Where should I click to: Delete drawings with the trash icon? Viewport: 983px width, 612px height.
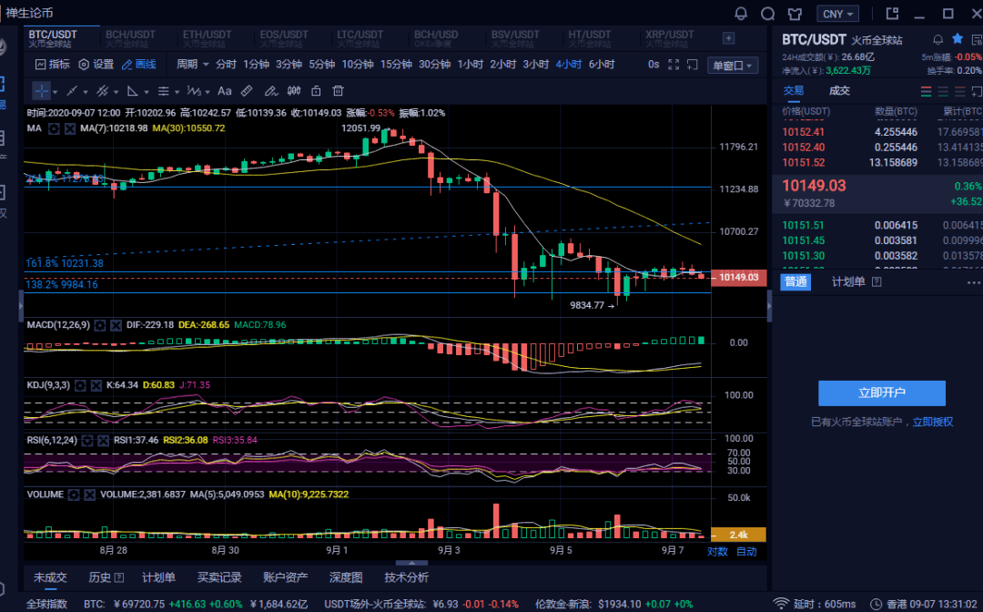coord(338,91)
